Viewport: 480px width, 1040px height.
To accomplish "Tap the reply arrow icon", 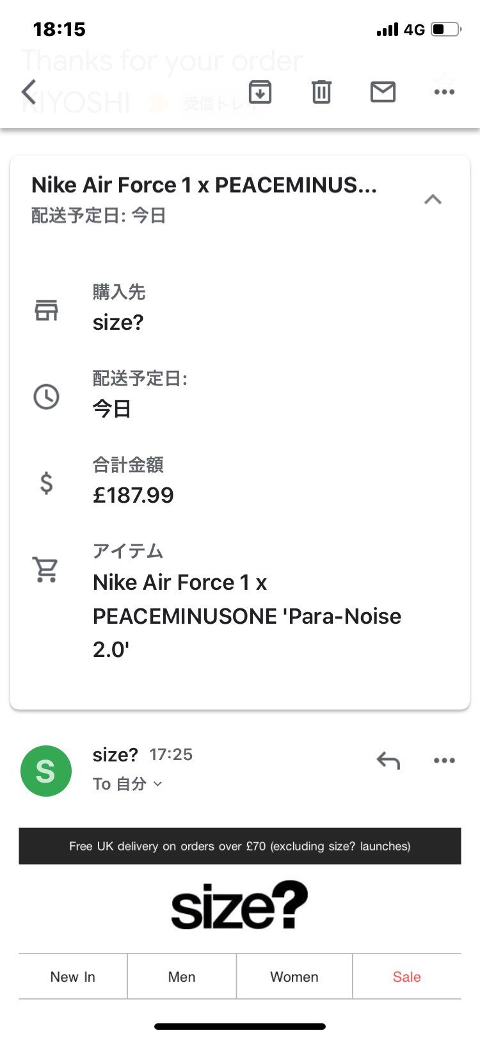I will tap(388, 761).
